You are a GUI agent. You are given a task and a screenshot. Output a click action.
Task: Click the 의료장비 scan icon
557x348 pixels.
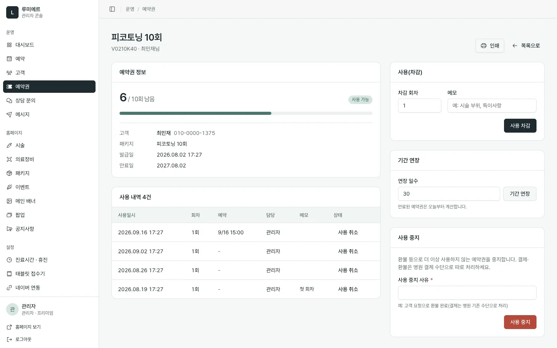[9, 159]
